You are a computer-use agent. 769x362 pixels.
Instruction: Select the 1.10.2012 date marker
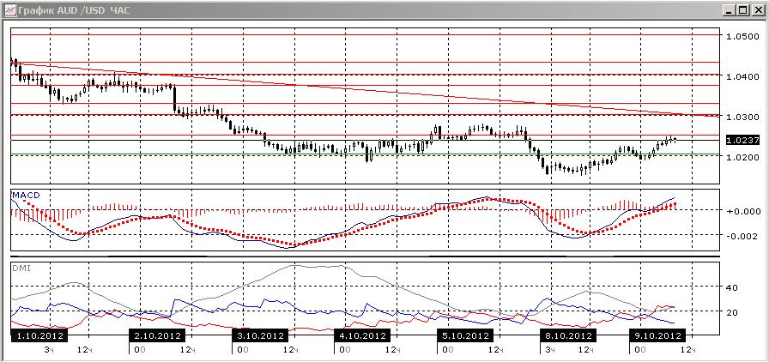pyautogui.click(x=39, y=336)
